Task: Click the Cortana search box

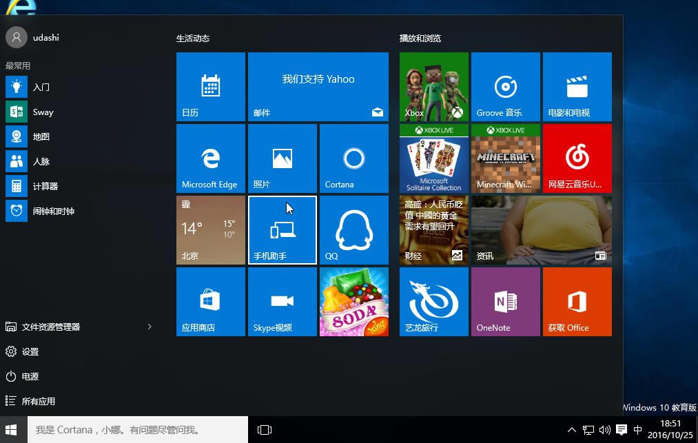Action: 138,430
